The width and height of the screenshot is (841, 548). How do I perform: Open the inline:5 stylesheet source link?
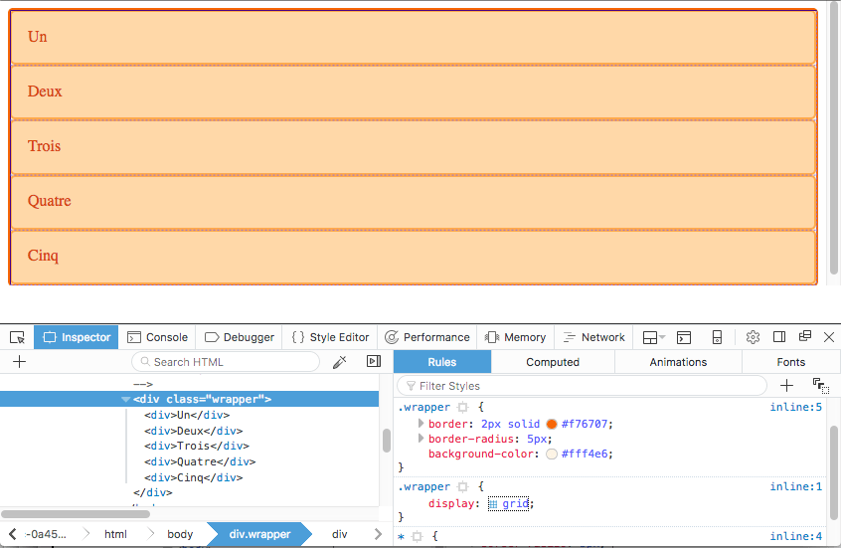point(795,408)
